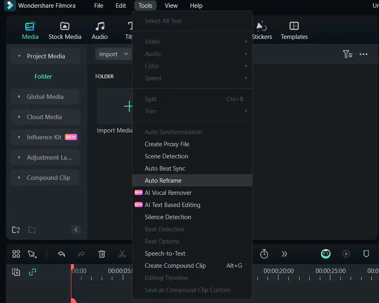Image resolution: width=379 pixels, height=303 pixels.
Task: Click the 00:00:25:00 ruler mark
Action: (x=330, y=271)
